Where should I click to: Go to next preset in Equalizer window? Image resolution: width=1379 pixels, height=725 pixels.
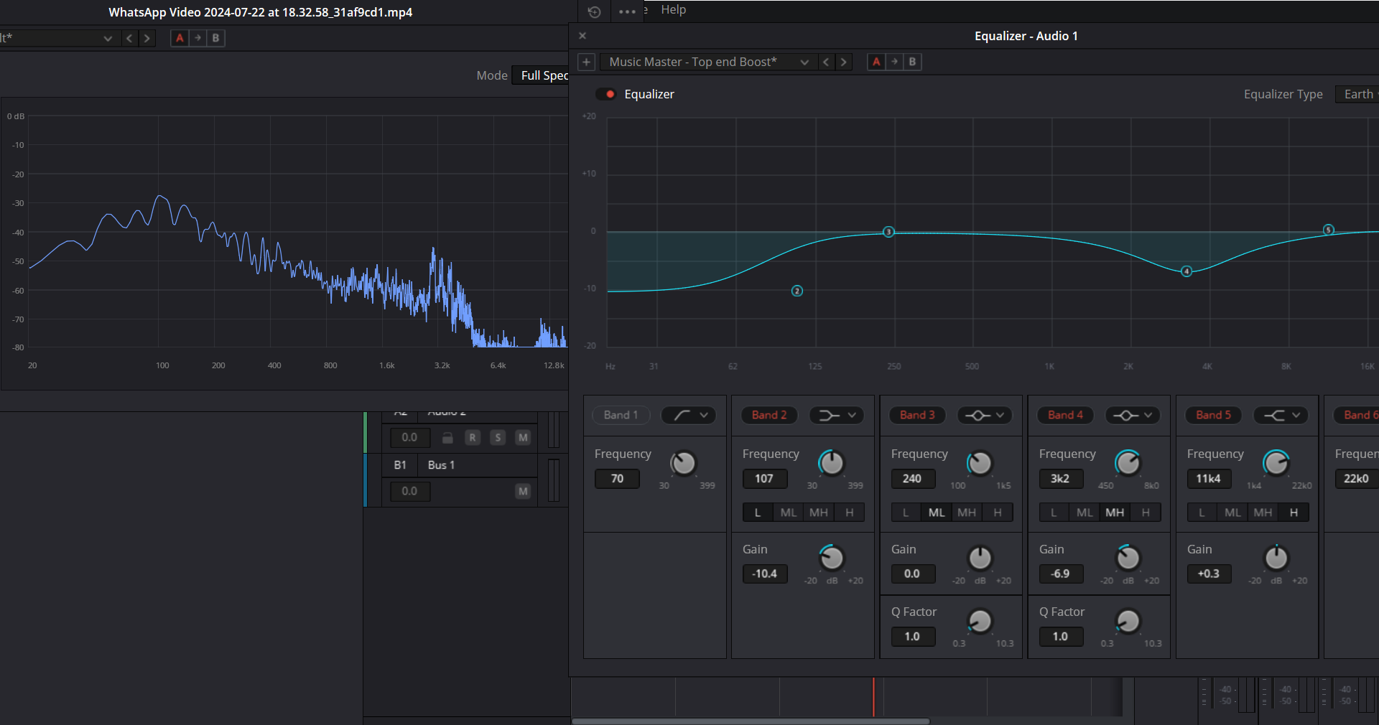844,62
